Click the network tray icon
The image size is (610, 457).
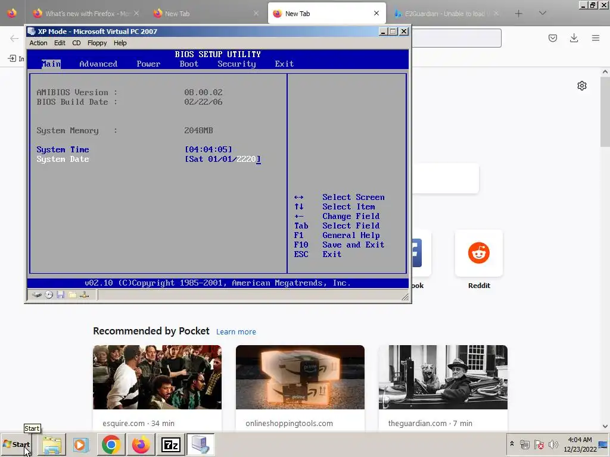click(x=525, y=444)
